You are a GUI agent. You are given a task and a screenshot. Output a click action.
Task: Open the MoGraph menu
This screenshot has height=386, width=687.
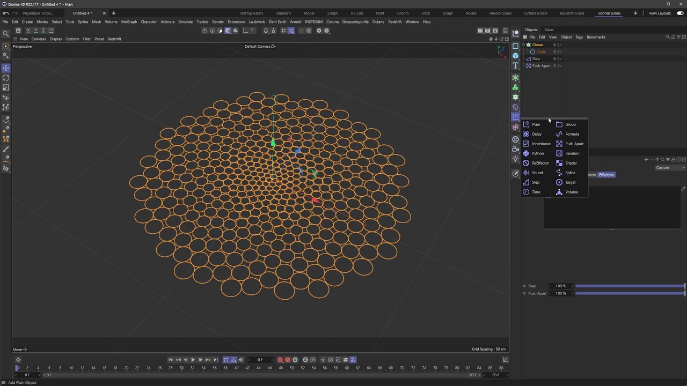129,22
